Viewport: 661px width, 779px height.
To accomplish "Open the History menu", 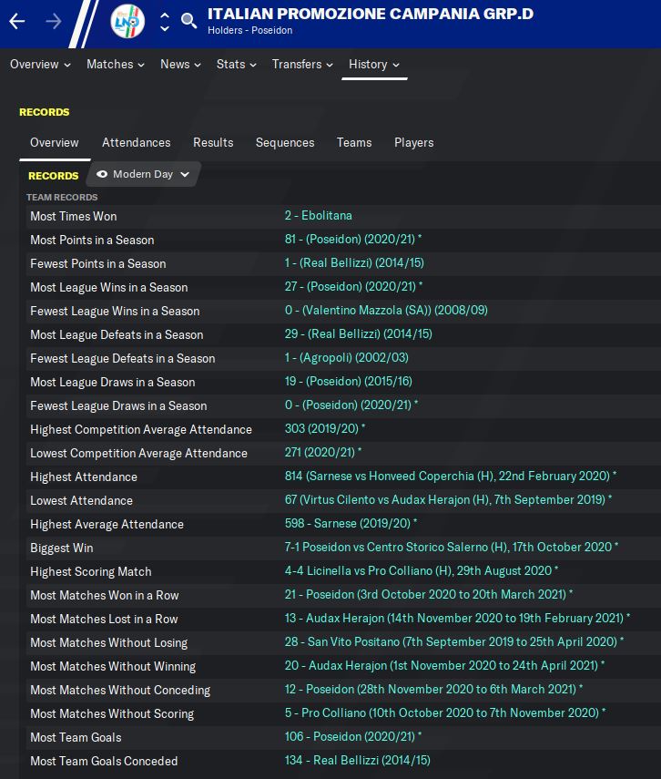I will click(x=374, y=64).
